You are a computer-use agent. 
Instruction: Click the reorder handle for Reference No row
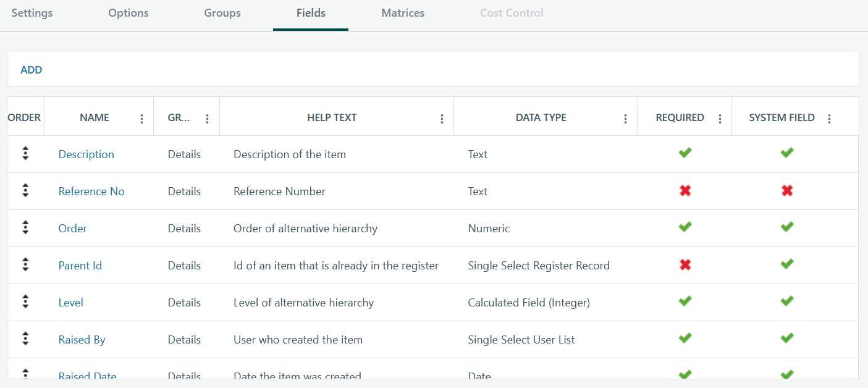coord(25,191)
